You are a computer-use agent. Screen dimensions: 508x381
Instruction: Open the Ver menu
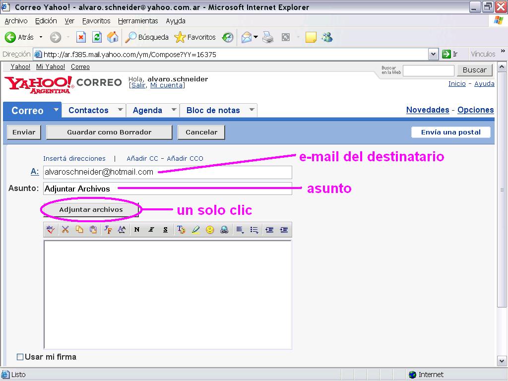[69, 21]
